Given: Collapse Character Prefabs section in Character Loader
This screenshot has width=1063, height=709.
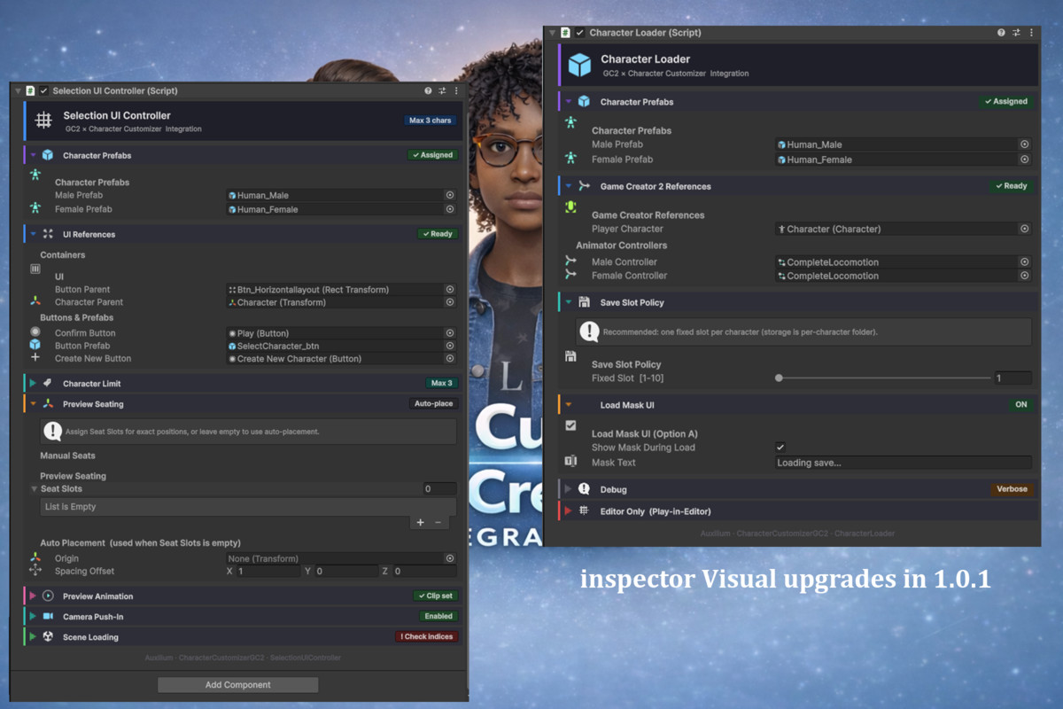Looking at the screenshot, I should click(x=568, y=102).
